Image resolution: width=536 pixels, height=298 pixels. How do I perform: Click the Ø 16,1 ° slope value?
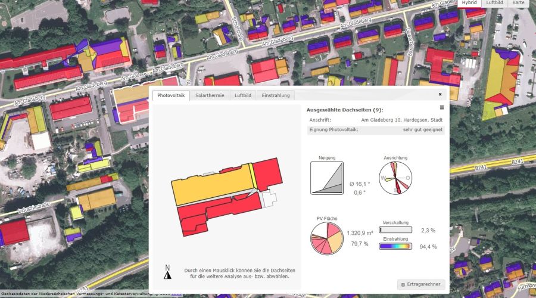coord(360,184)
